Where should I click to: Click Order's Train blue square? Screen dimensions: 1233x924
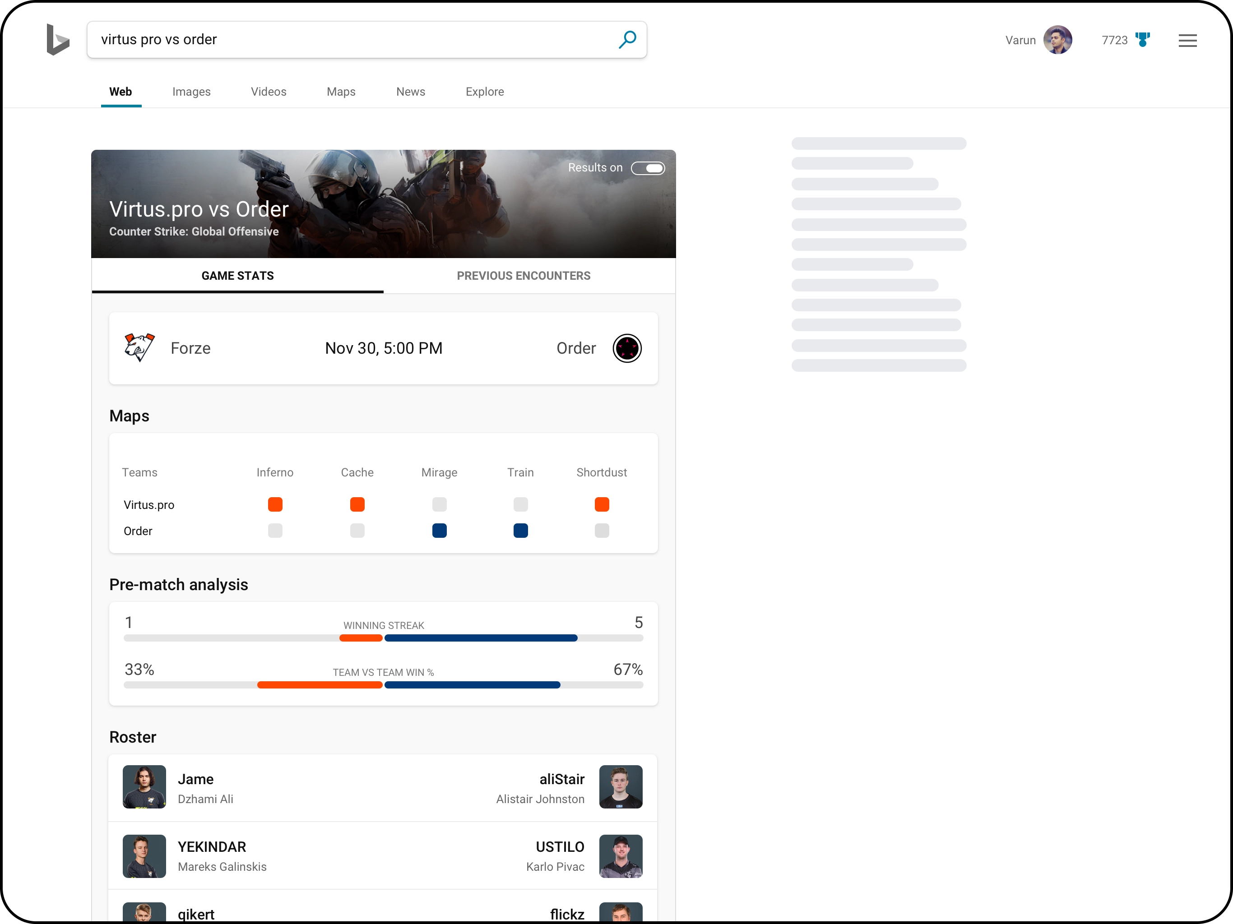(x=521, y=531)
